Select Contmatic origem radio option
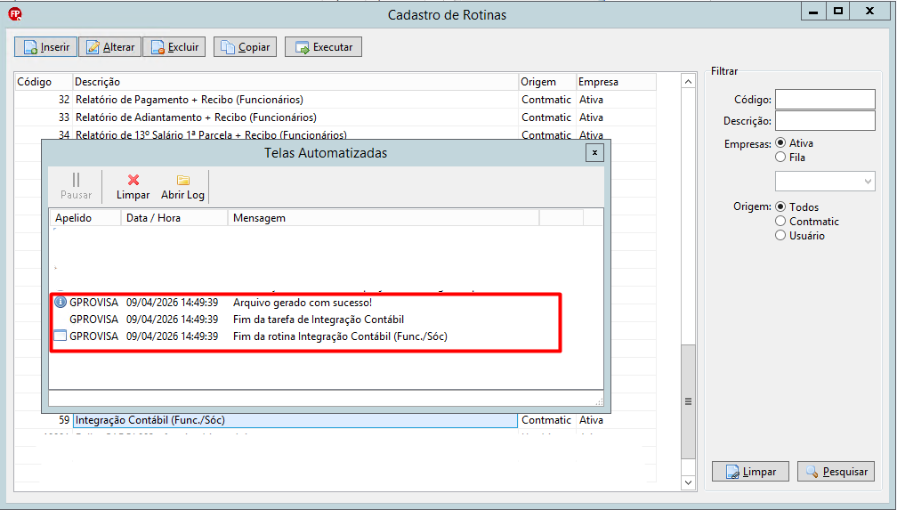 tap(780, 221)
